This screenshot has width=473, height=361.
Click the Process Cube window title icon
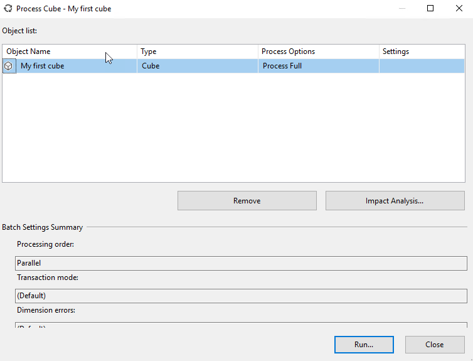tap(8, 9)
